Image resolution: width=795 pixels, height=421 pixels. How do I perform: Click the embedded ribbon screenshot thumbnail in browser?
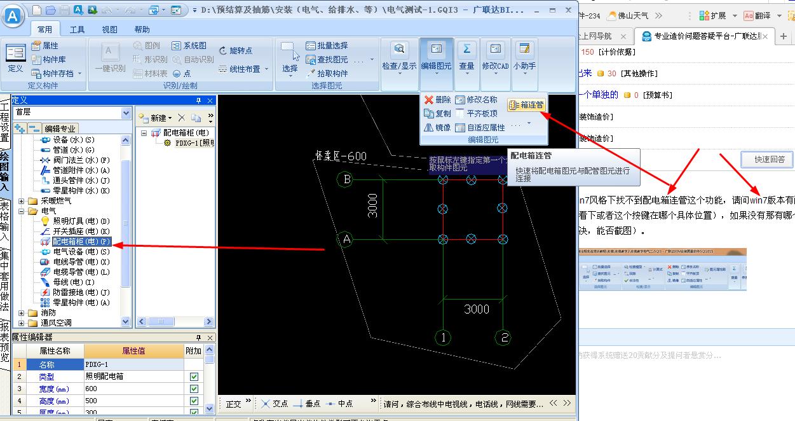[x=663, y=270]
